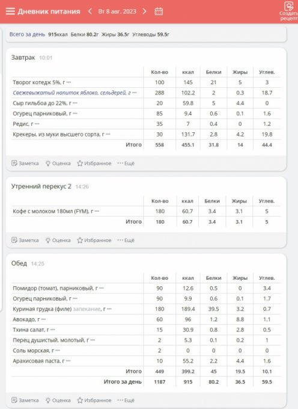Open the apple celery juice recipe link
298x409 pixels.
(71, 93)
